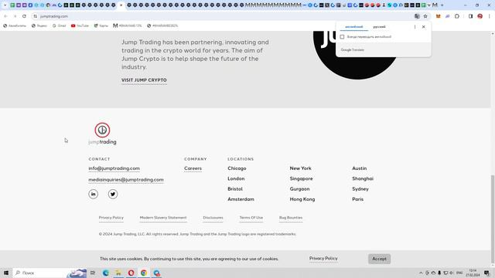This screenshot has height=278, width=495.
Task: Select the Bristol location
Action: point(235,188)
